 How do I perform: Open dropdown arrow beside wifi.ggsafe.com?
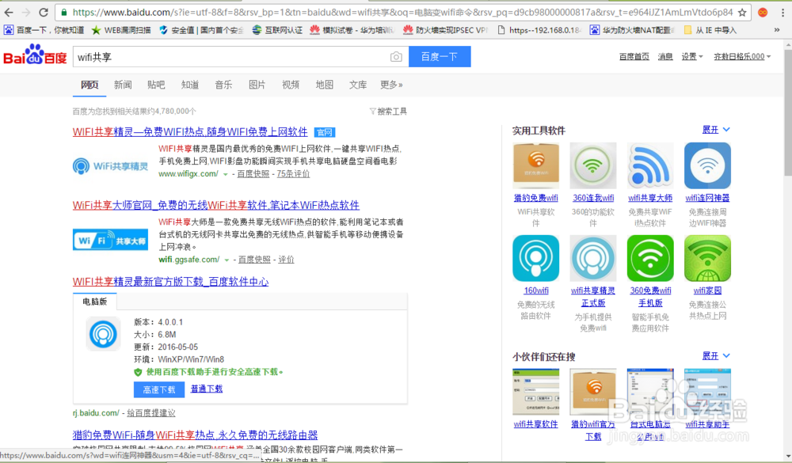[227, 260]
